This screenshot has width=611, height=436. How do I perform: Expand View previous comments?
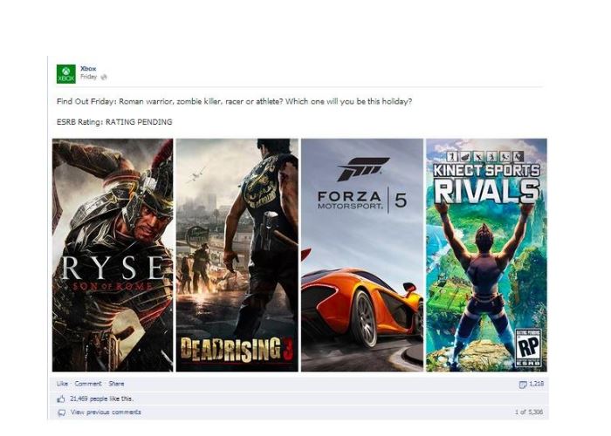click(106, 412)
